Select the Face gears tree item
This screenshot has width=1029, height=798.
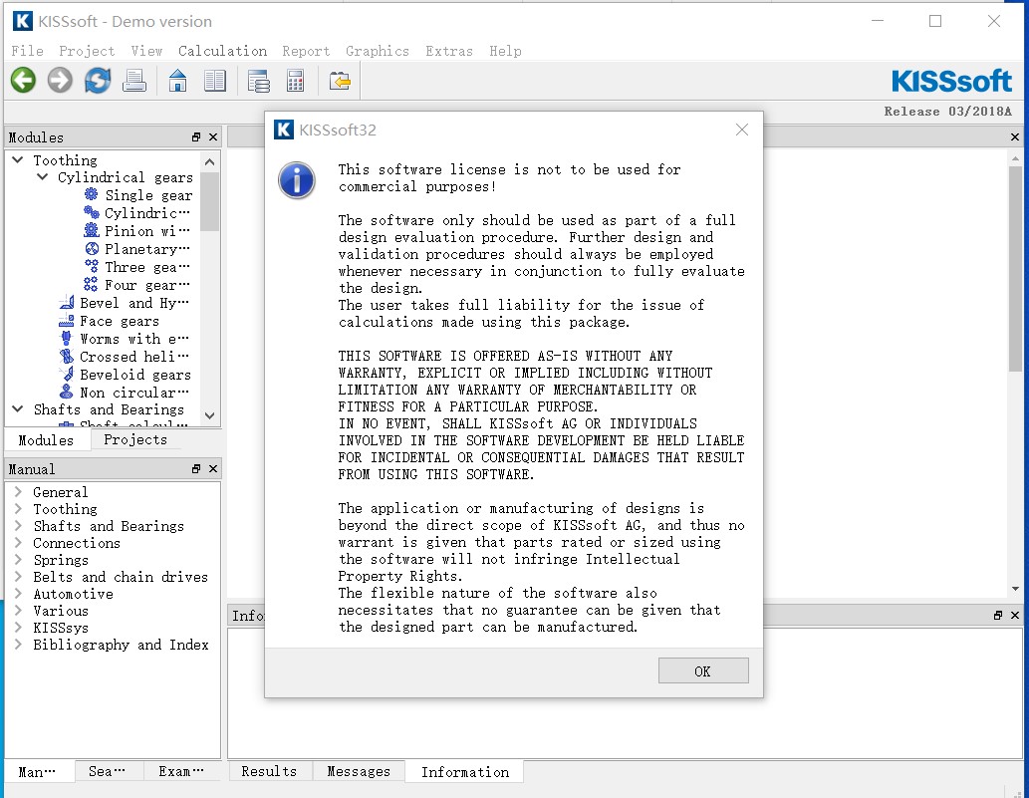[120, 321]
